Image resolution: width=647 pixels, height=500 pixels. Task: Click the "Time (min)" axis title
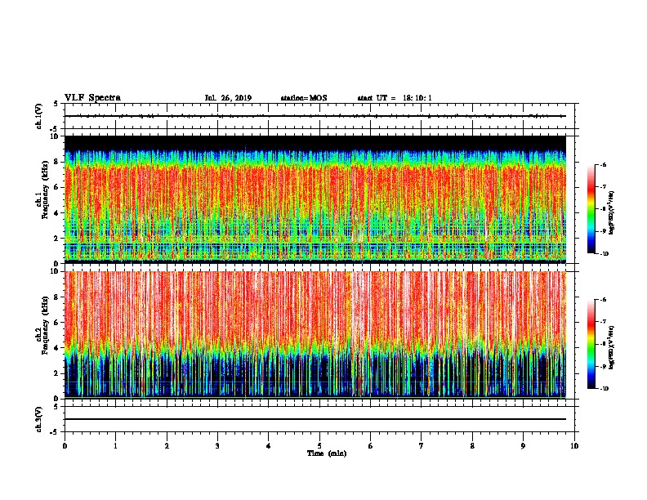pos(327,453)
